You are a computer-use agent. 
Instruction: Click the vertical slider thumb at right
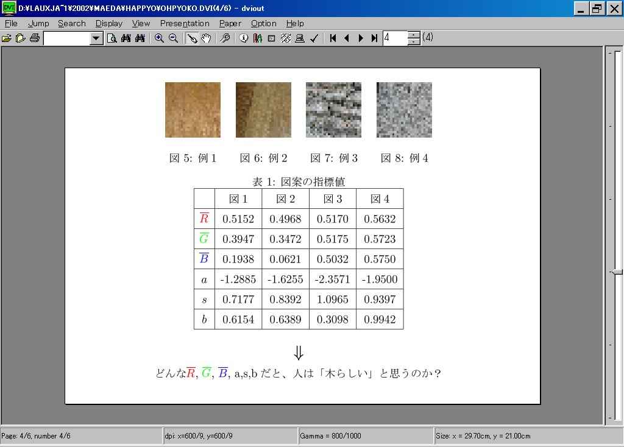pos(617,272)
